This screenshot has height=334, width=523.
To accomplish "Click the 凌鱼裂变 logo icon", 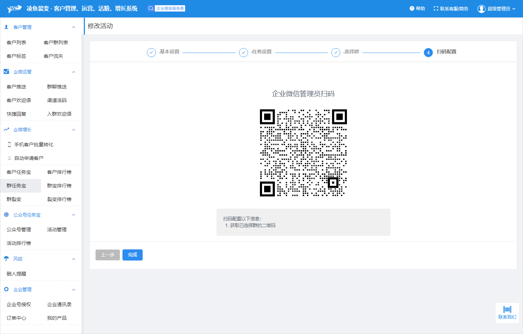I will 15,9.
